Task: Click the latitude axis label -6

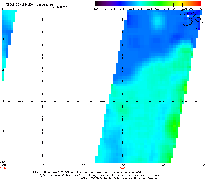Action: (2, 101)
